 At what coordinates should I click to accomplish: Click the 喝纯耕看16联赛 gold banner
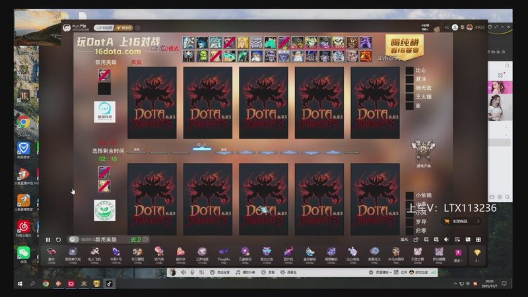[x=405, y=47]
